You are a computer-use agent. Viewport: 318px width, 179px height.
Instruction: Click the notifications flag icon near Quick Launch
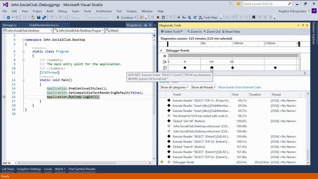[x=231, y=3]
